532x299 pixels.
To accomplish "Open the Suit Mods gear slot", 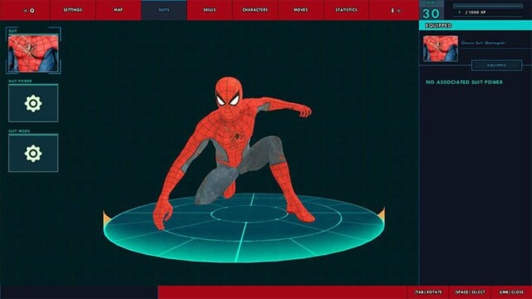I will (x=33, y=153).
